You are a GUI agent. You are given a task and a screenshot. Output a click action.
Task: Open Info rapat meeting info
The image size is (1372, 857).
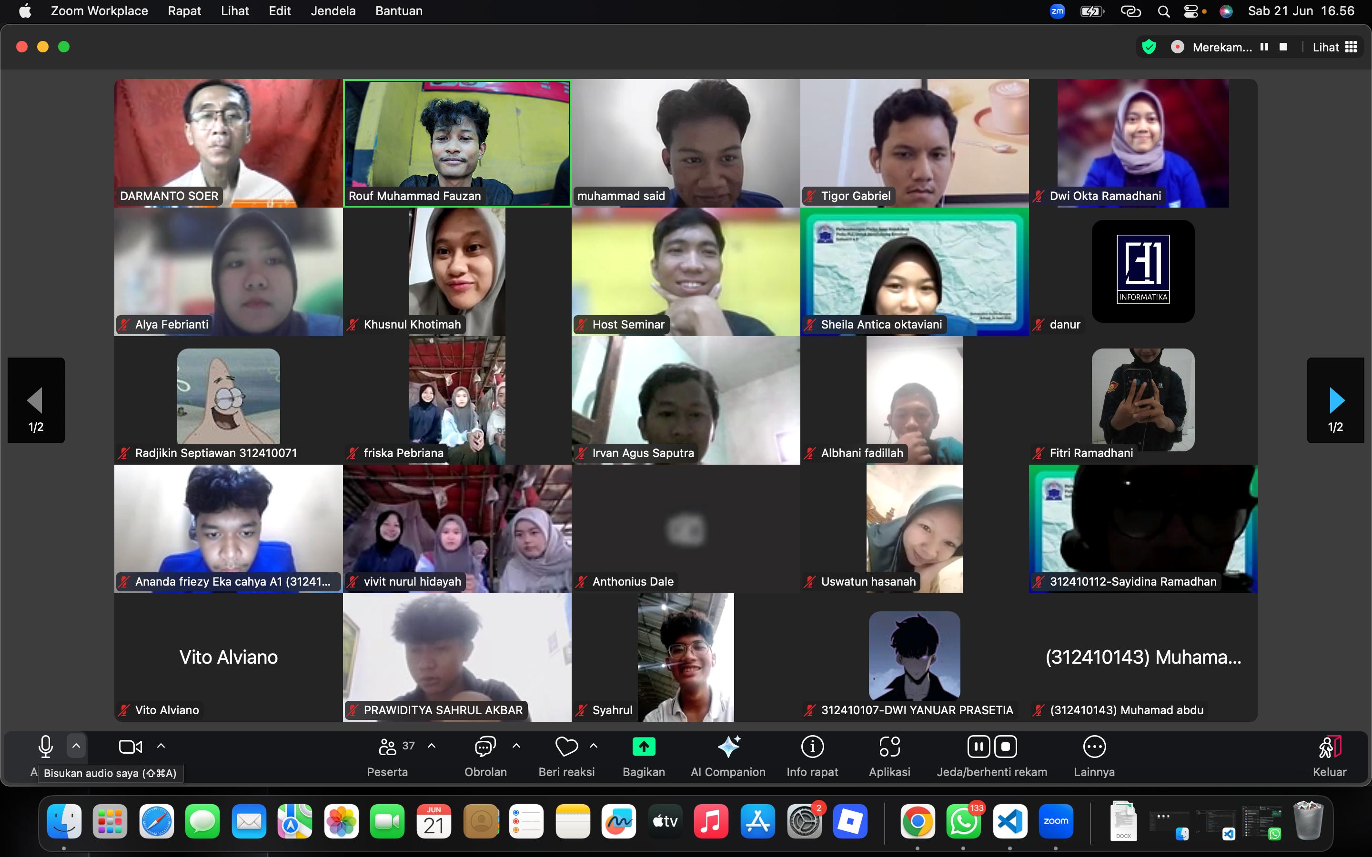click(812, 747)
